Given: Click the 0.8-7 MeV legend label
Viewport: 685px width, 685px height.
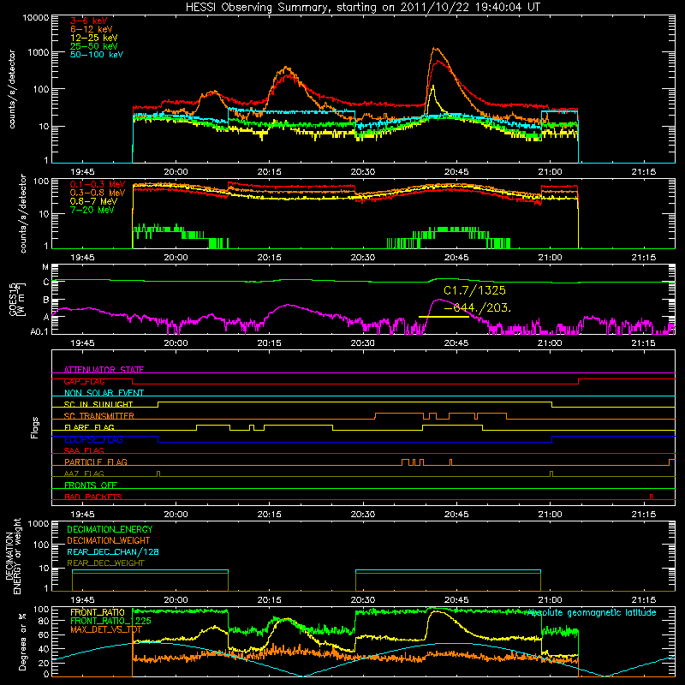Looking at the screenshot, I should (93, 201).
